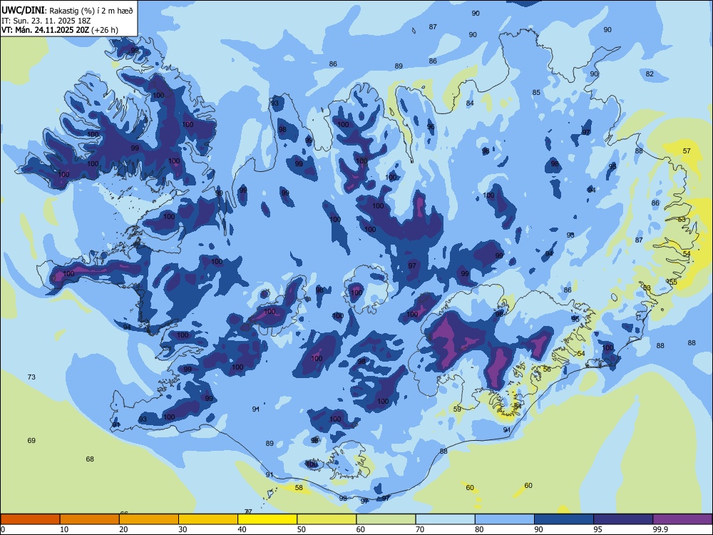Image resolution: width=713 pixels, height=535 pixels.
Task: Click the 'VT: Mán. 24.11.2025 20Z' valid time
Action: pos(46,30)
